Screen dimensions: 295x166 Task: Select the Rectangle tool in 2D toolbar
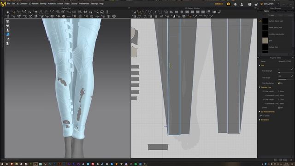pos(177,12)
